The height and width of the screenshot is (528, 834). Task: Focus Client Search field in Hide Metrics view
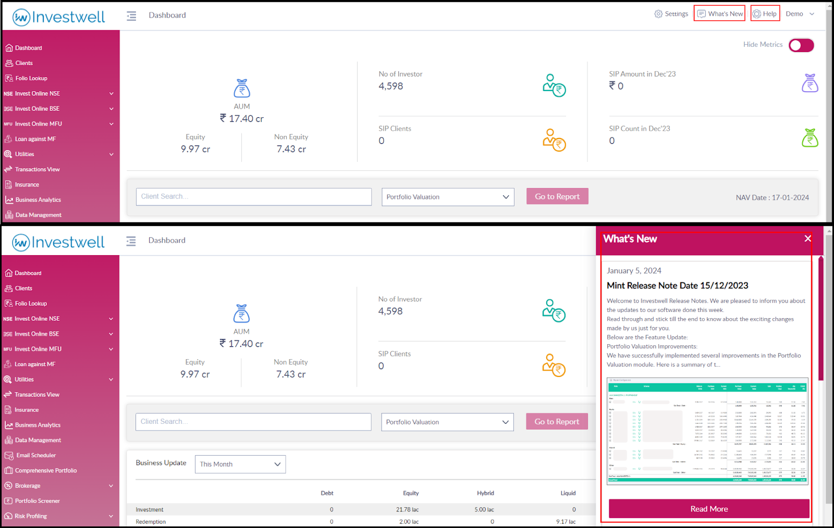[x=254, y=197]
